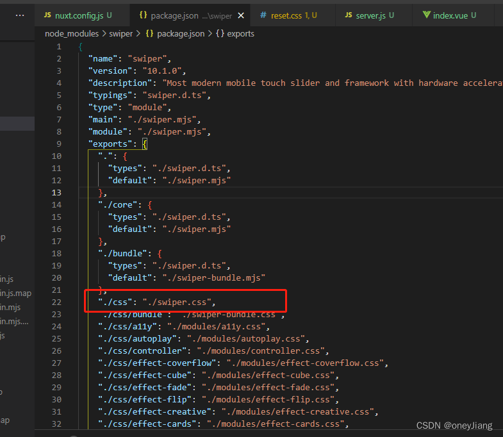Click "./modules/effect-flip.css" value on line 30
Image resolution: width=503 pixels, height=437 pixels.
pyautogui.click(x=268, y=400)
